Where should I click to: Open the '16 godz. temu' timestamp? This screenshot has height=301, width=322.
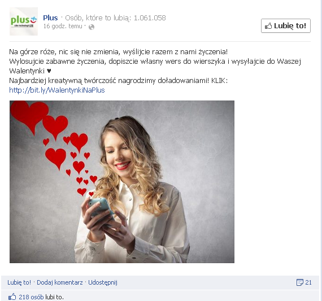[x=63, y=26]
